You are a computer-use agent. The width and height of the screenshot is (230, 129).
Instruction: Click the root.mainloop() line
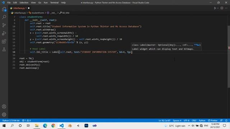(x=29, y=68)
